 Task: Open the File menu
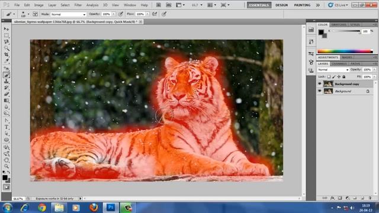coord(17,5)
